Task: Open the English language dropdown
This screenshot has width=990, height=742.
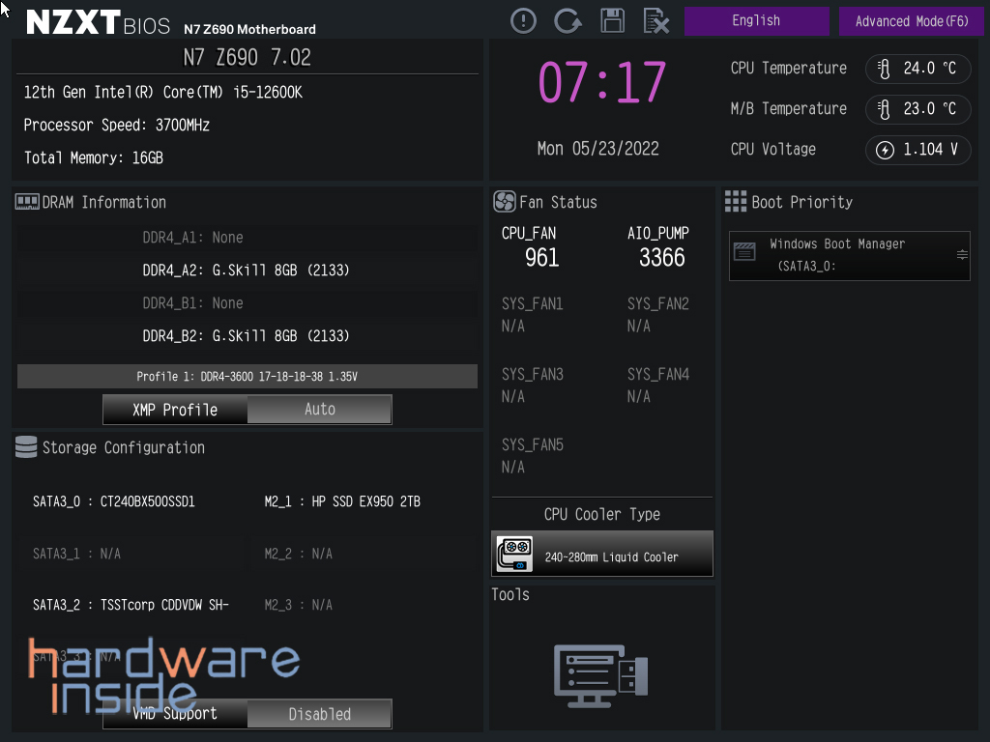Action: (756, 20)
